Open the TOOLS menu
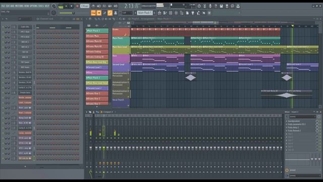323x182 pixels. [41, 6]
